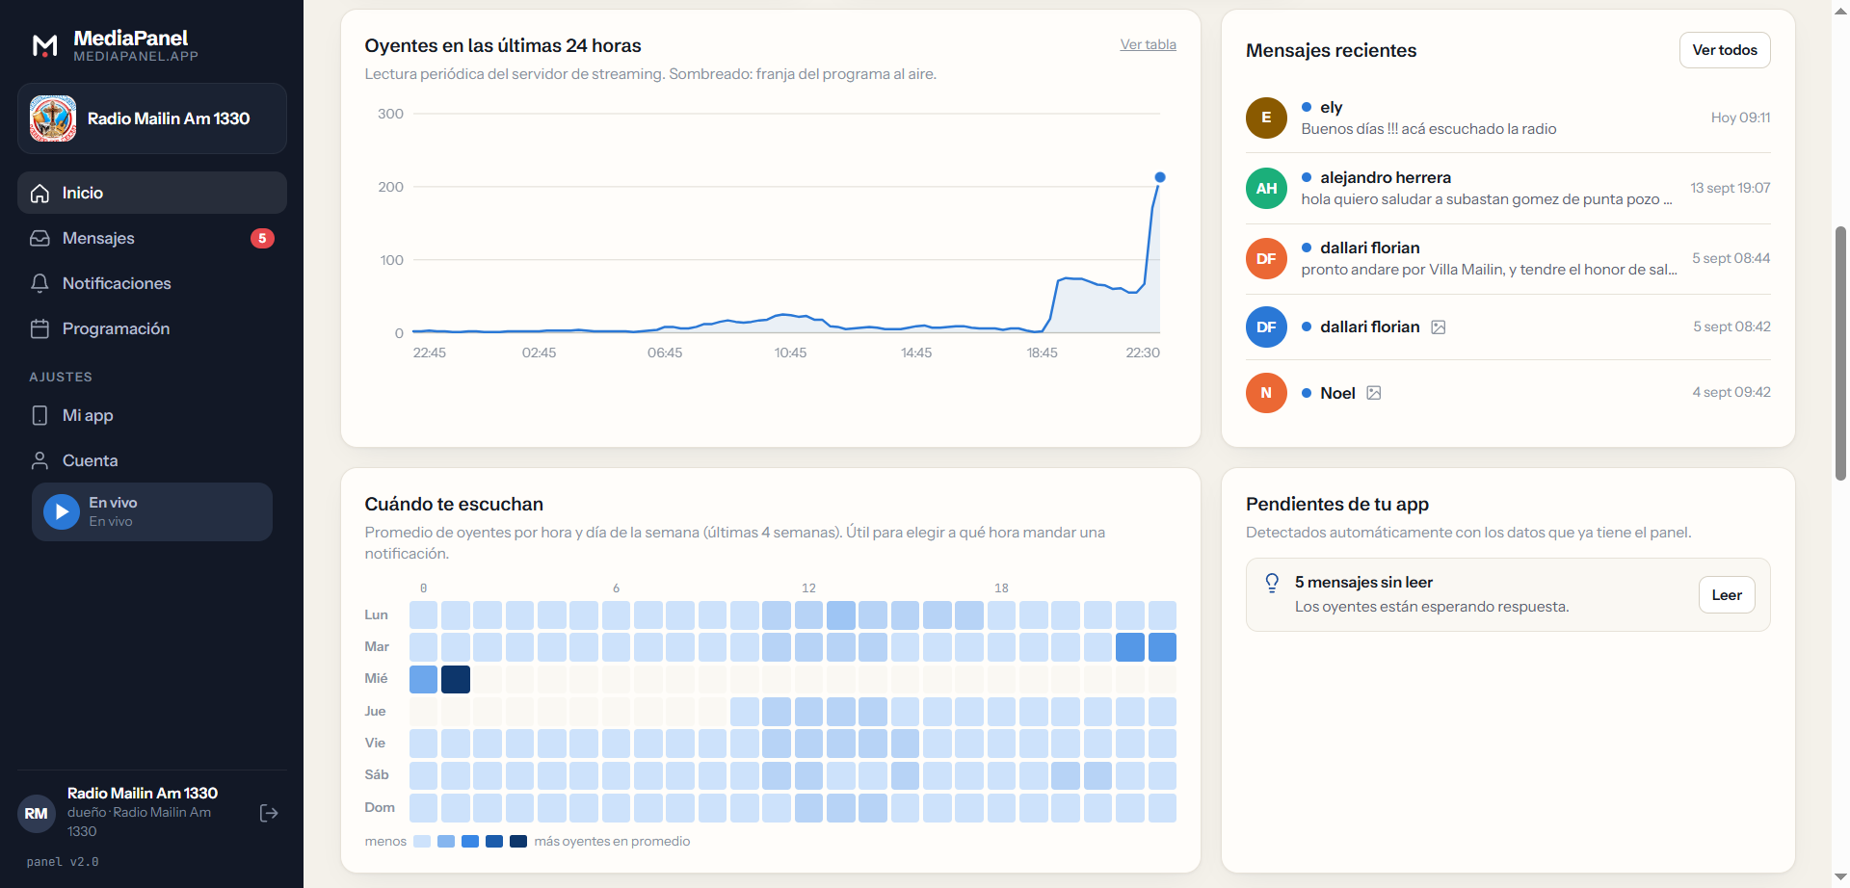The height and width of the screenshot is (888, 1850).
Task: Click the AH avatar of alejandro herrera
Action: [1266, 188]
